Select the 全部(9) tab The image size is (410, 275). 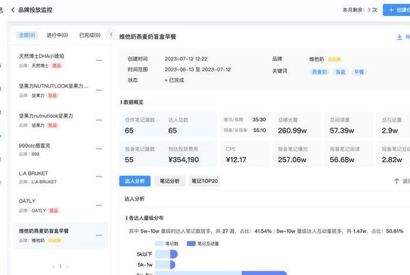coord(27,35)
